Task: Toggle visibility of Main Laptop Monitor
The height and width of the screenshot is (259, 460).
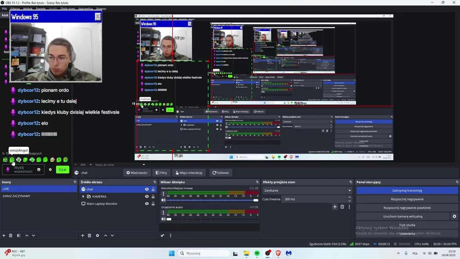Action: [147, 204]
